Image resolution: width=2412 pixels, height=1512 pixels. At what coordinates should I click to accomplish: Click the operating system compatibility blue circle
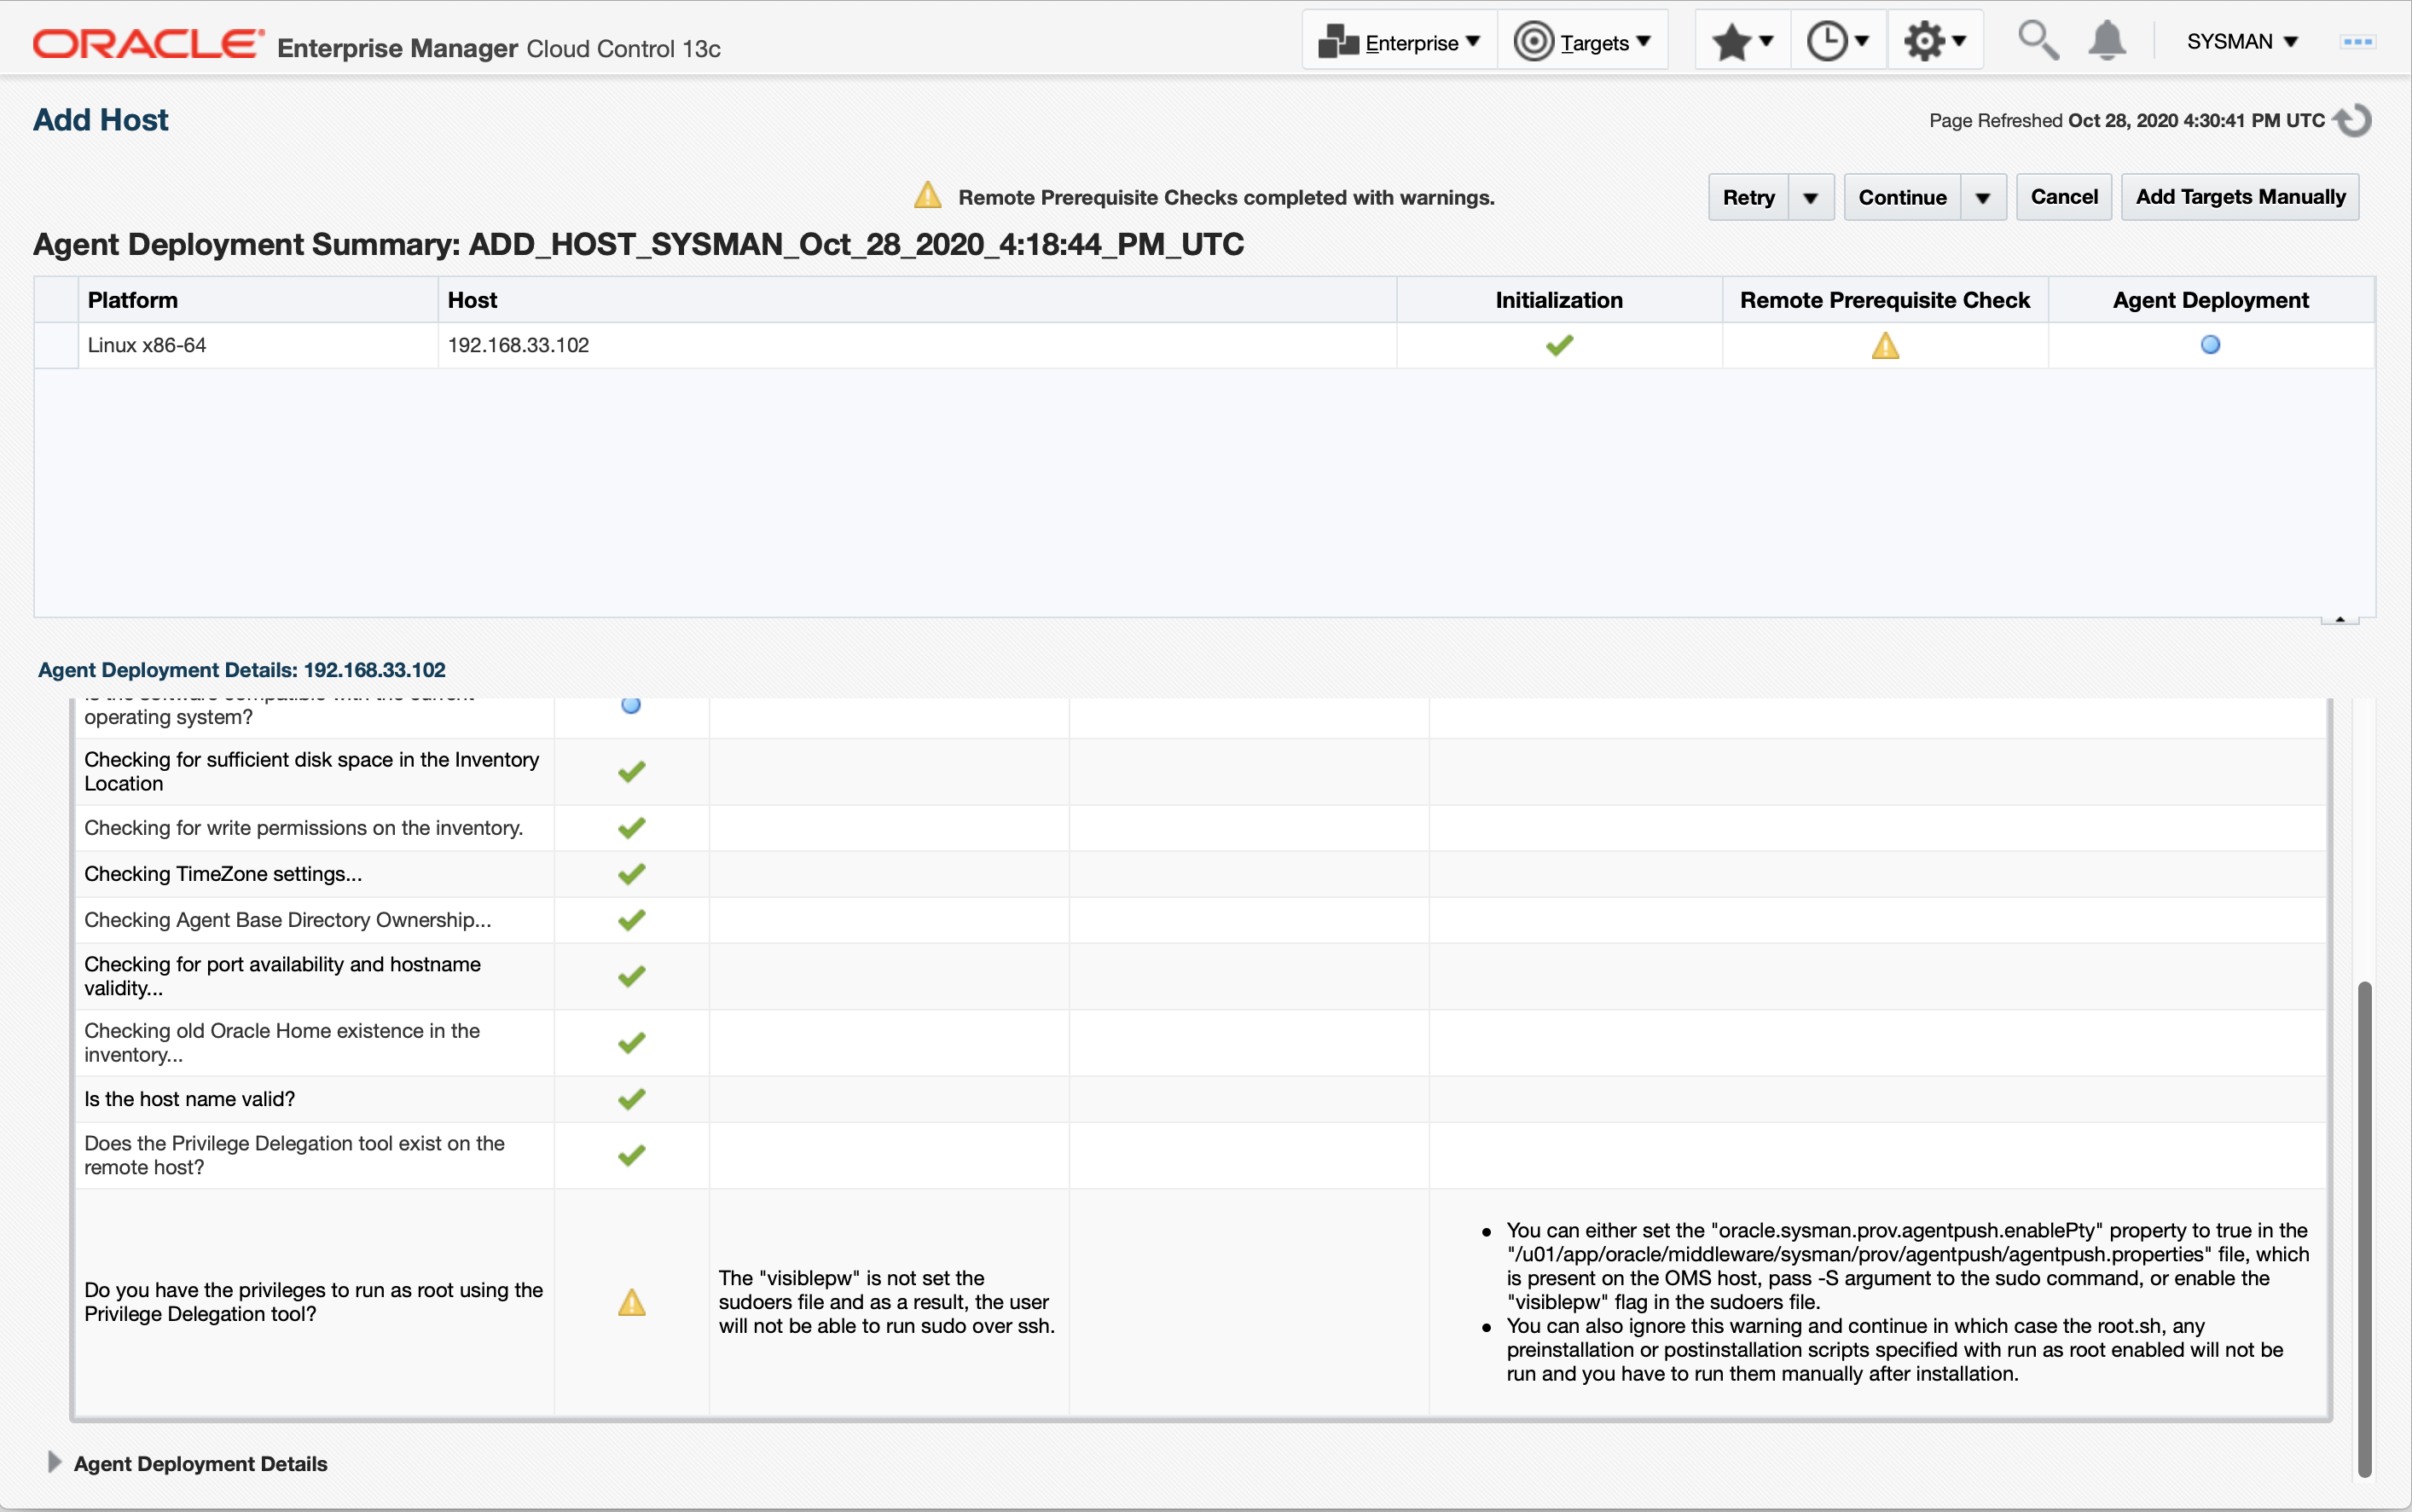point(631,705)
